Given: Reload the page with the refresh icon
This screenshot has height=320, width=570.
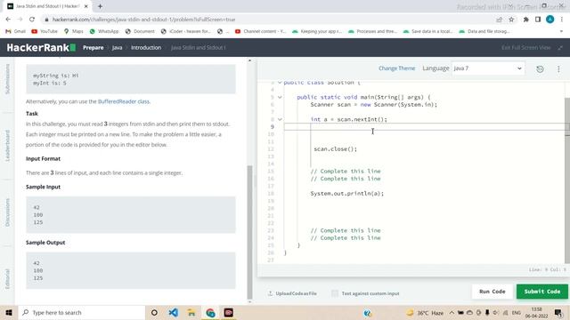Looking at the screenshot, I should pos(32,20).
